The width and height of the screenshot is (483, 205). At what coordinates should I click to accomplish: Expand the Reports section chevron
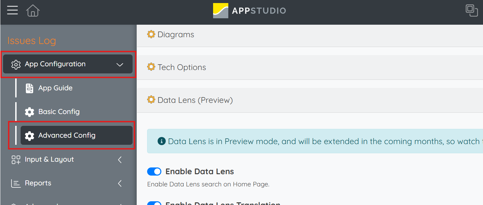pos(120,183)
